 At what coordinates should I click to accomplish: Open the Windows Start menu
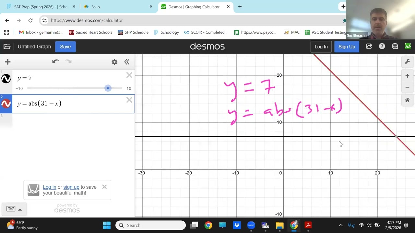(x=107, y=225)
